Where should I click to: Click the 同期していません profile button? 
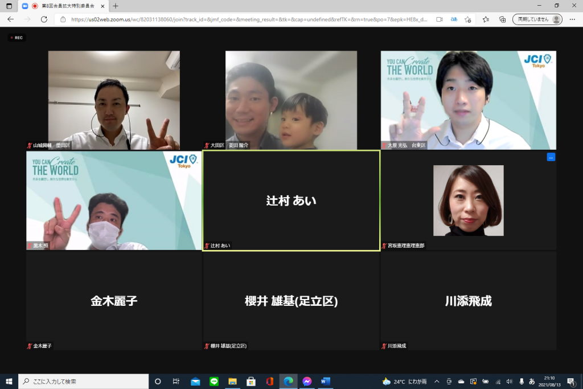click(537, 19)
